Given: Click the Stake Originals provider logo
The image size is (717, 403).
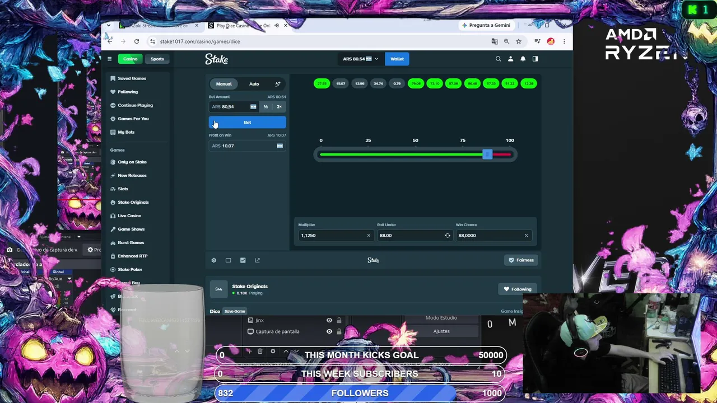Looking at the screenshot, I should pyautogui.click(x=219, y=289).
